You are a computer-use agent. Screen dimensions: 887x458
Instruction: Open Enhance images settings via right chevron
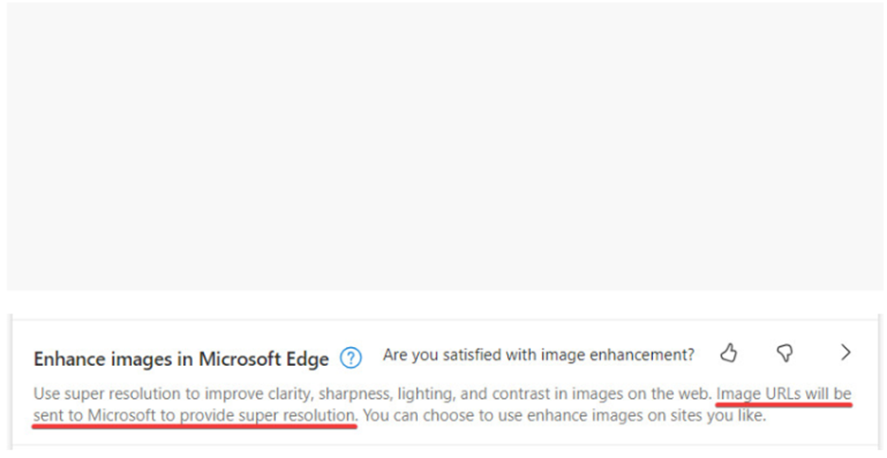pos(846,352)
